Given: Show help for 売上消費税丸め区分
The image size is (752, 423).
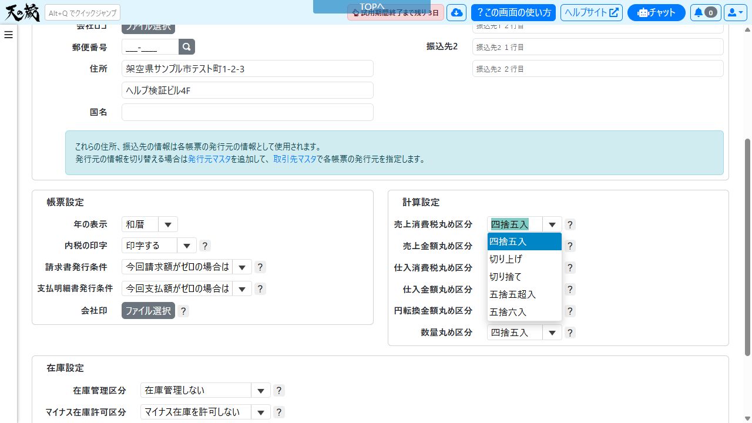Looking at the screenshot, I should click(x=570, y=224).
